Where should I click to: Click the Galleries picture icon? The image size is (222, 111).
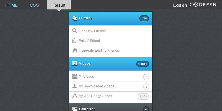tap(75, 109)
